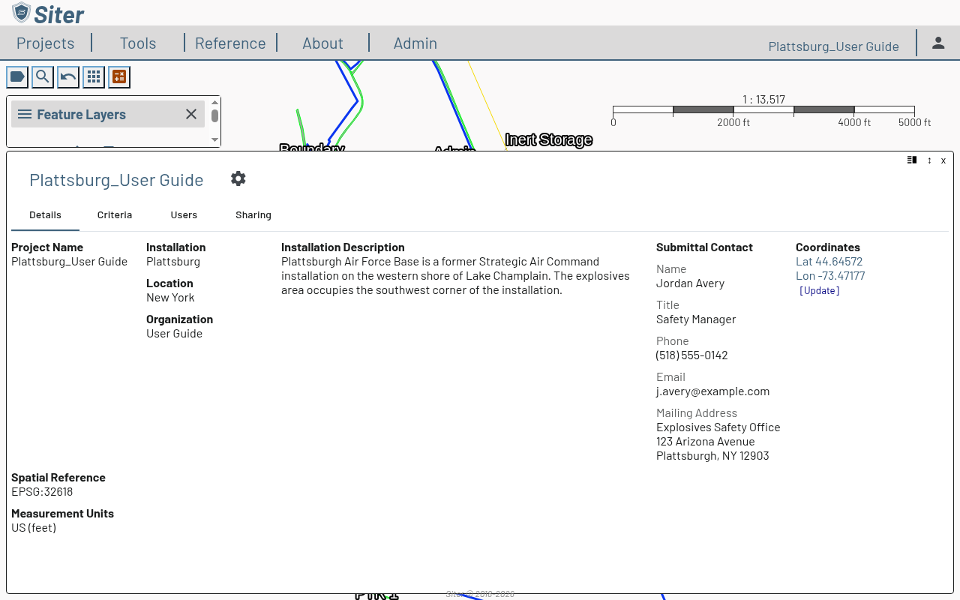Click the Inert Storage map label
This screenshot has height=600, width=960.
549,139
